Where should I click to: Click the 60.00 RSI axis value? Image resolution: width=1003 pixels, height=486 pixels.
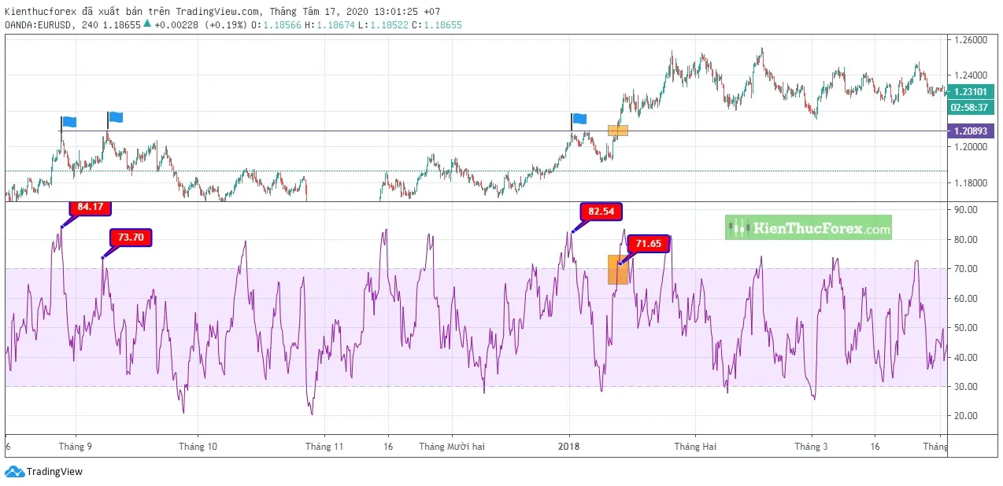click(x=965, y=299)
